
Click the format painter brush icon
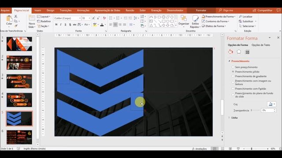(16, 26)
